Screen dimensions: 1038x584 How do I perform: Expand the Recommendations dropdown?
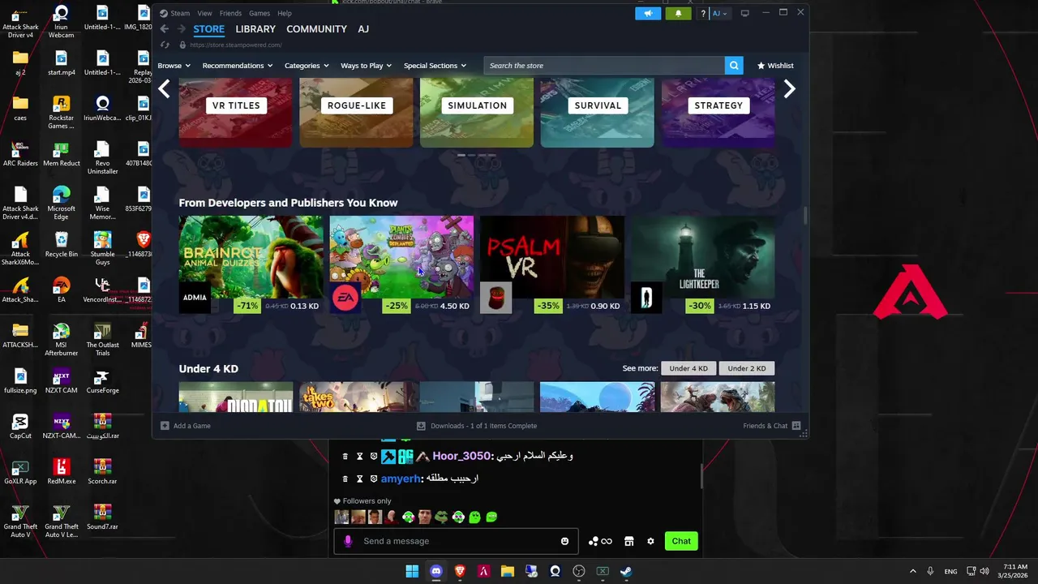pyautogui.click(x=238, y=66)
